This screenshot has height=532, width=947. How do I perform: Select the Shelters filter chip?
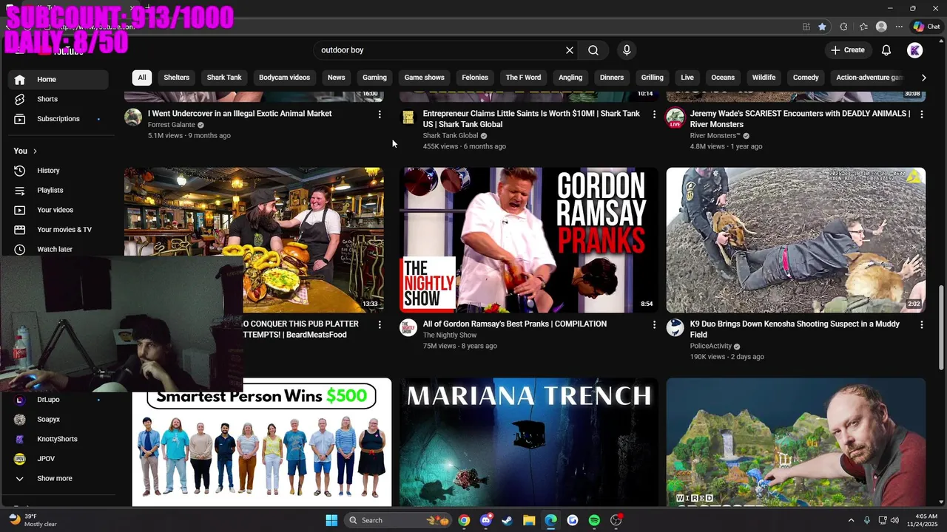176,78
